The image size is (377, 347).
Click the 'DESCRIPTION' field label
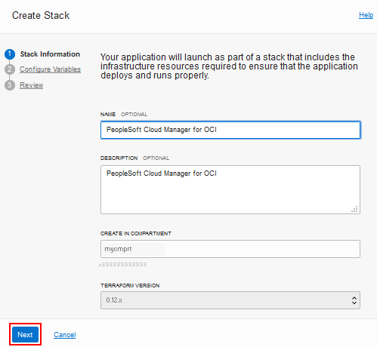[119, 158]
